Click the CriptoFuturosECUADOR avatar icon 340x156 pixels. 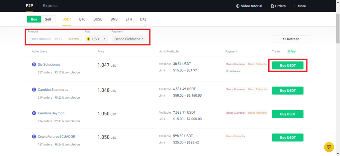point(34,136)
